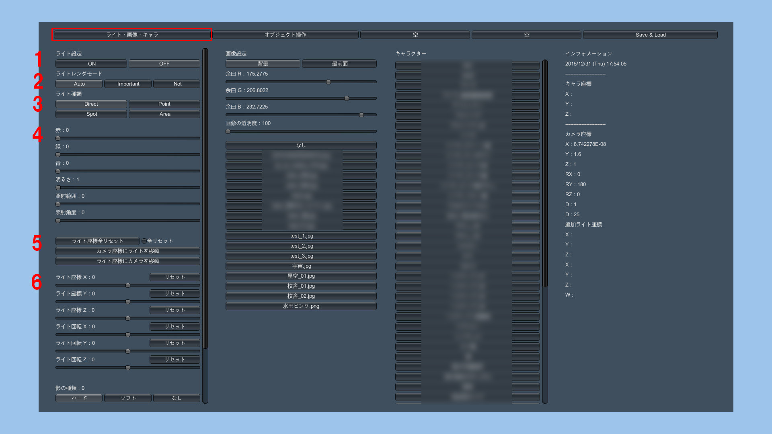Viewport: 772px width, 434px height.
Task: Click the character list scrollbar
Action: [545, 173]
